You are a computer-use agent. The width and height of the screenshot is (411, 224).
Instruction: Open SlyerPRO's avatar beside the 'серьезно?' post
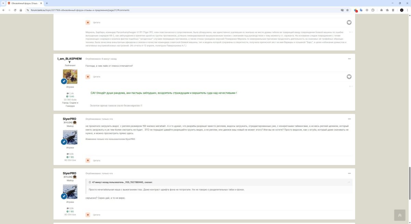[x=70, y=192]
